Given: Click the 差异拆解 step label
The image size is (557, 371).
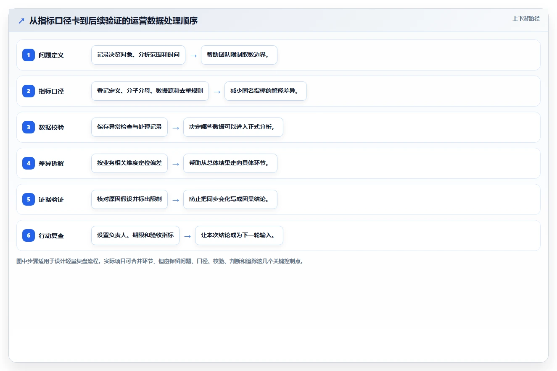Looking at the screenshot, I should click(51, 163).
